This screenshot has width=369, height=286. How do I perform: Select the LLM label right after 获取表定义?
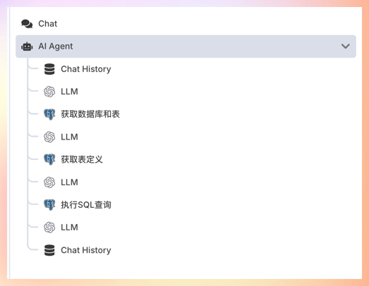[69, 182]
